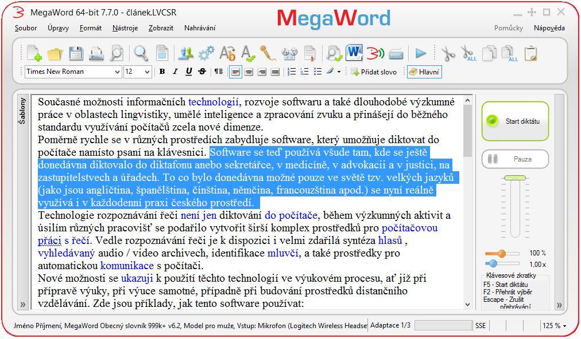Click the Pauza button
Image resolution: width=581 pixels, height=339 pixels.
(x=515, y=159)
